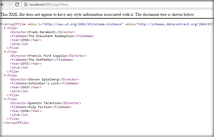The width and height of the screenshot is (214, 137).
Task: Click the id 3 line
Action: click(19, 91)
